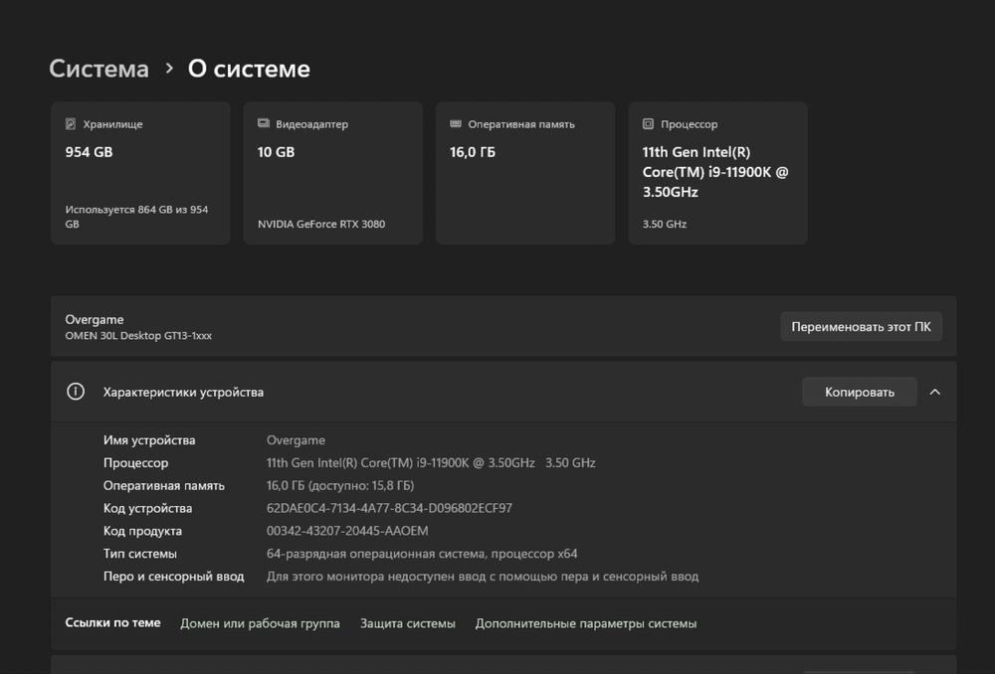The height and width of the screenshot is (674, 995).
Task: Click the 16,0 ГБ value in the memory card
Action: point(472,152)
